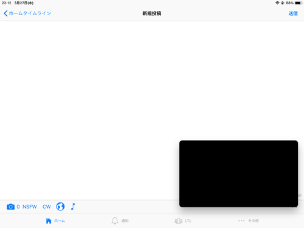Image resolution: width=304 pixels, height=228 pixels.
Task: Toggle the CW content warning
Action: coord(47,207)
